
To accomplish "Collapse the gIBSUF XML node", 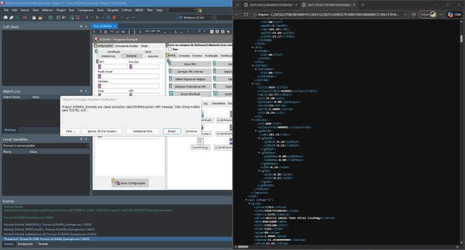I will point(259,138).
